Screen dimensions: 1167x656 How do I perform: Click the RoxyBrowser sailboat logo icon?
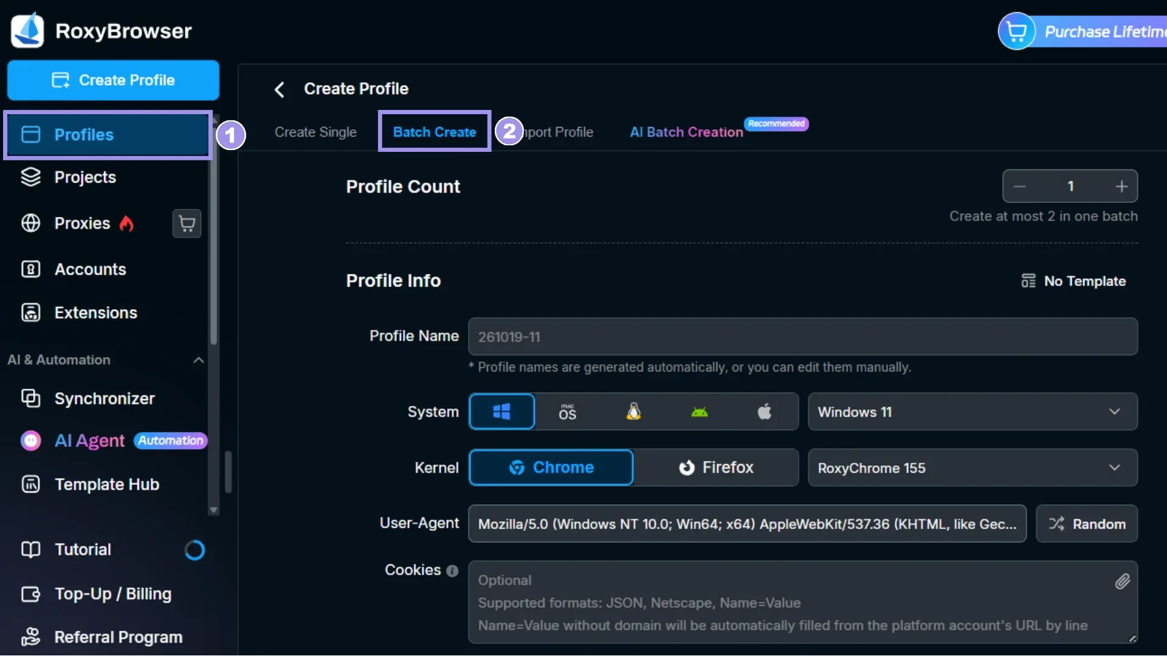coord(27,30)
